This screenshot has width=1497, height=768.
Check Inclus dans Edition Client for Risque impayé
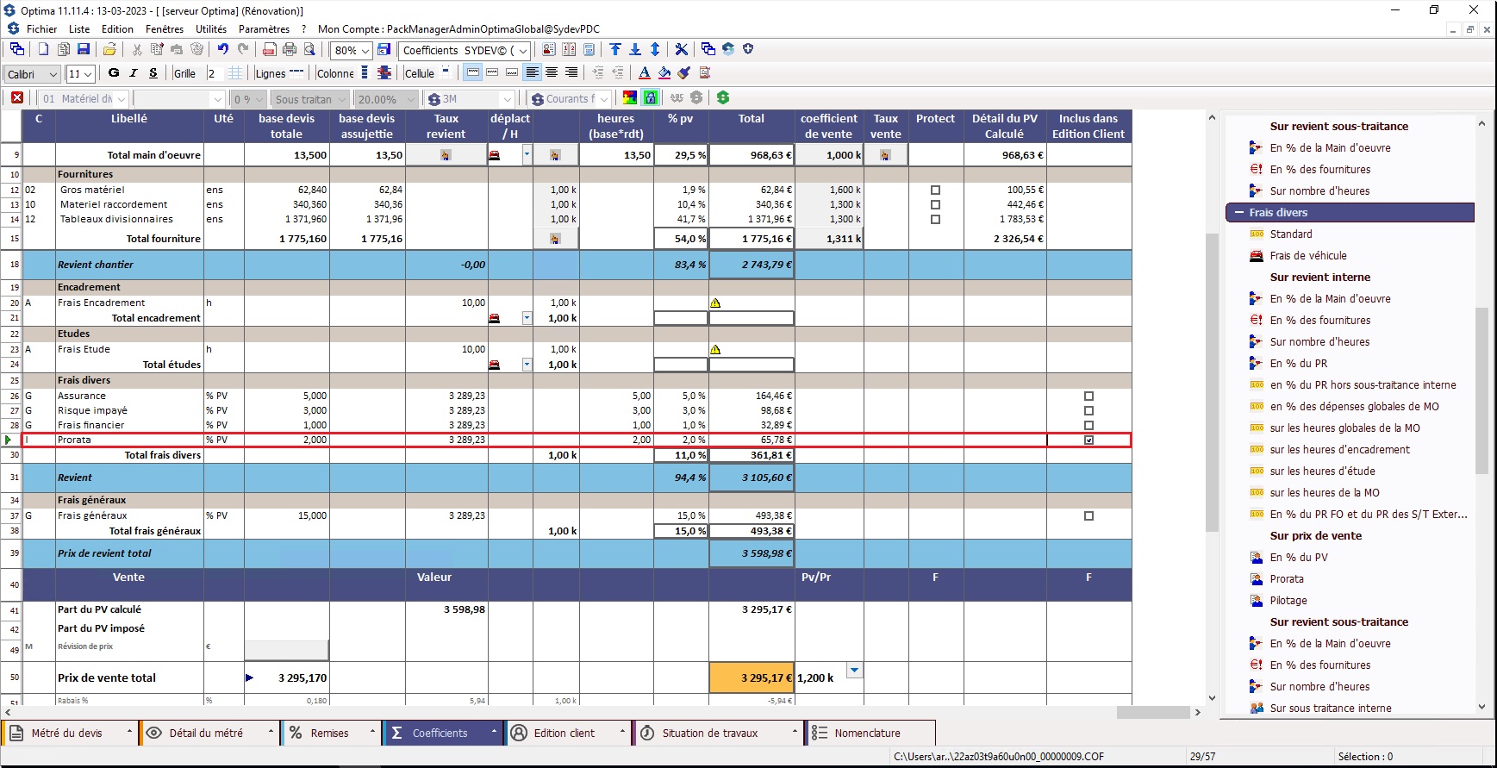pos(1088,410)
